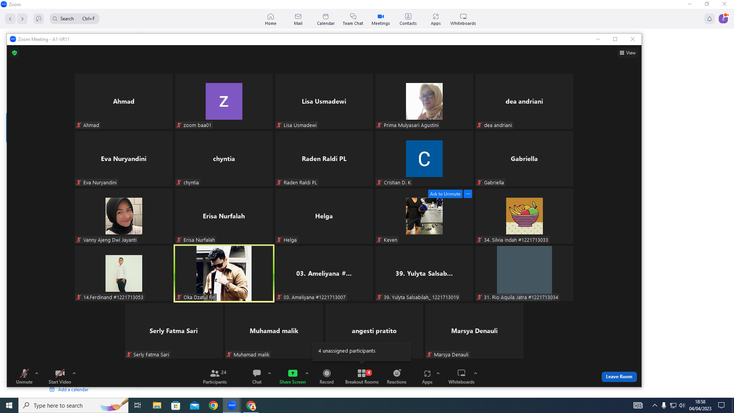Show hidden system tray icons
The image size is (734, 413).
(655, 405)
